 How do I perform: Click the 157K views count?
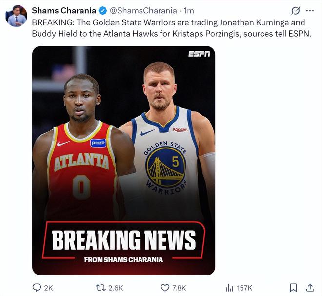pyautogui.click(x=244, y=288)
